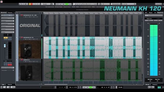This screenshot has height=92, width=164.
Task: Solo the NEUMANN KH 120 speaker track
Action: 22,38
